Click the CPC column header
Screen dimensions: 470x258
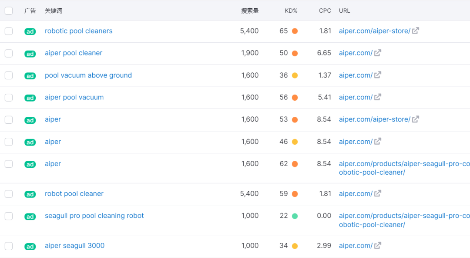tap(325, 11)
